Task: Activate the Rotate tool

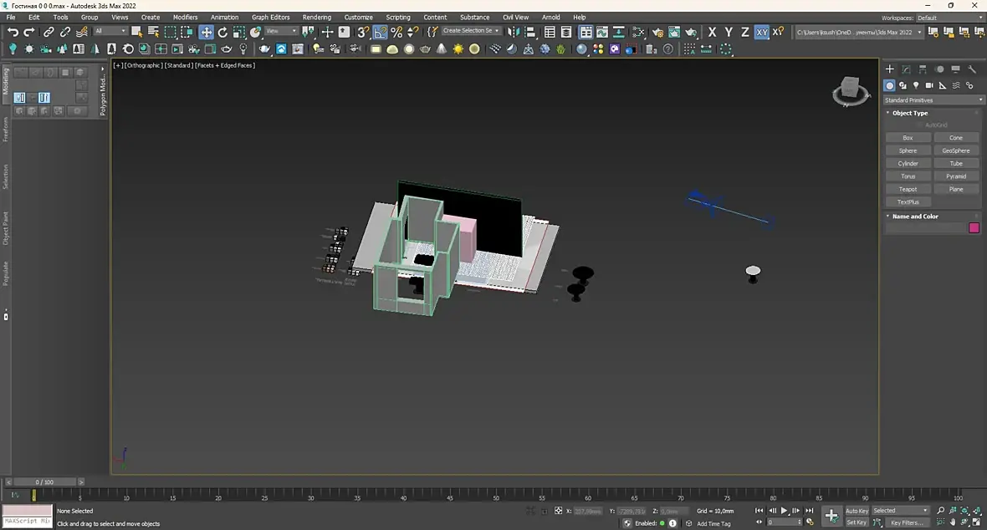Action: click(222, 32)
